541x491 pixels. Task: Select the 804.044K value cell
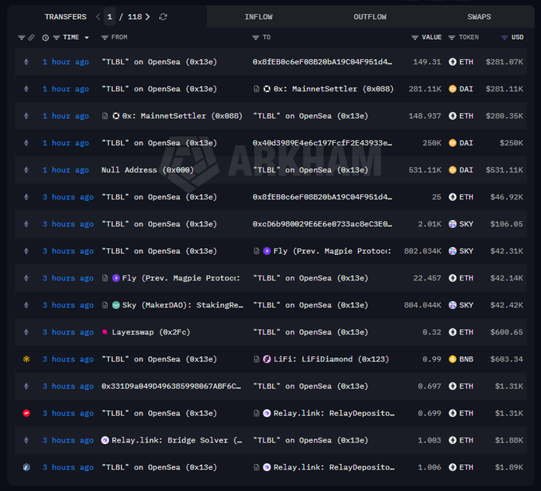click(x=422, y=305)
